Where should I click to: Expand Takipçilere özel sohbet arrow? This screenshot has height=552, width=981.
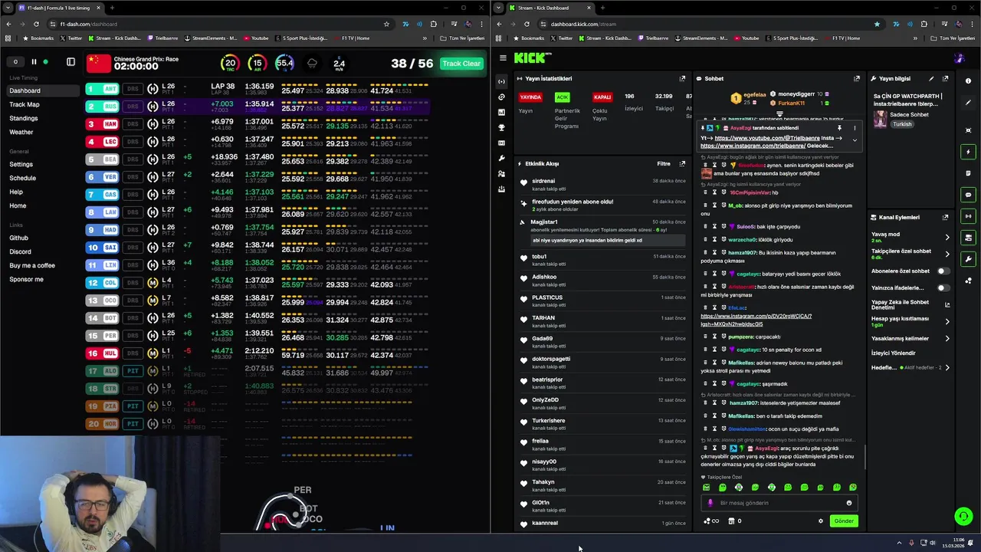(947, 254)
